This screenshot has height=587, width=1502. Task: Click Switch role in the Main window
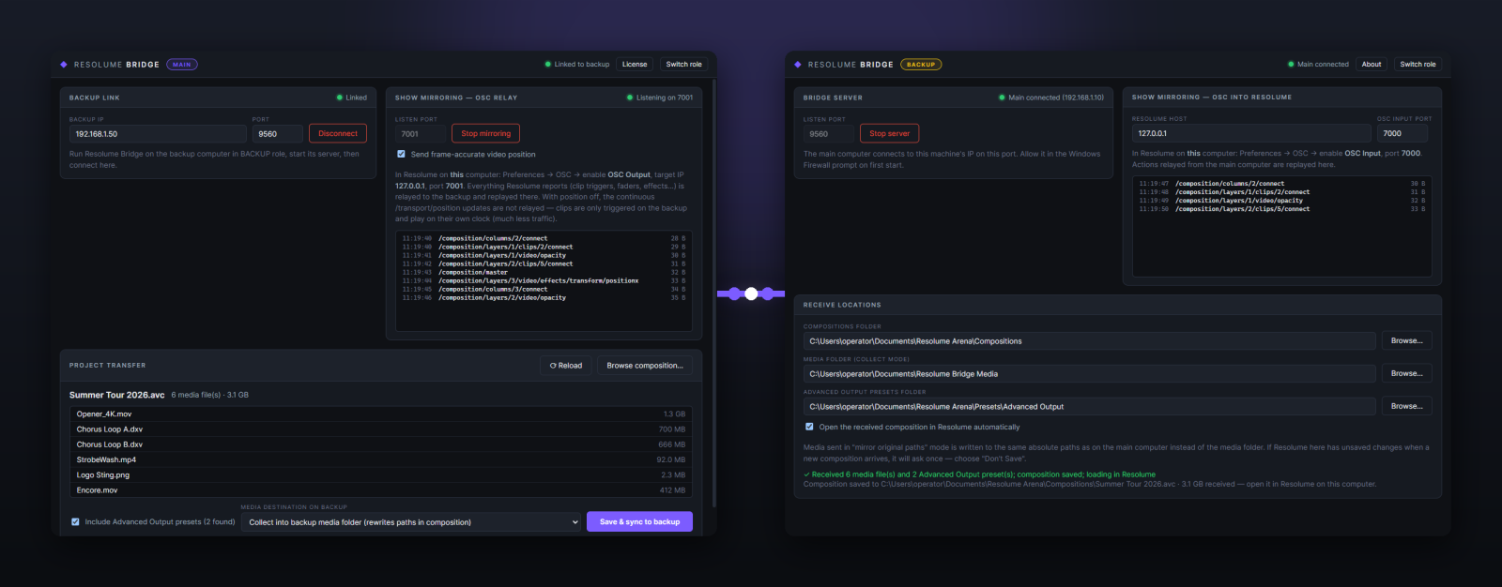coord(683,65)
